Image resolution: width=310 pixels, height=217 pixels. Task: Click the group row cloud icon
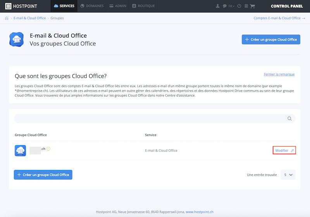click(x=21, y=151)
